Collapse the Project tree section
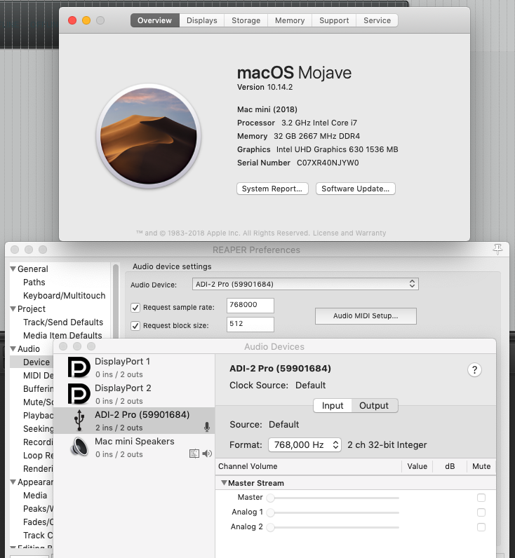The height and width of the screenshot is (558, 515). coord(13,308)
